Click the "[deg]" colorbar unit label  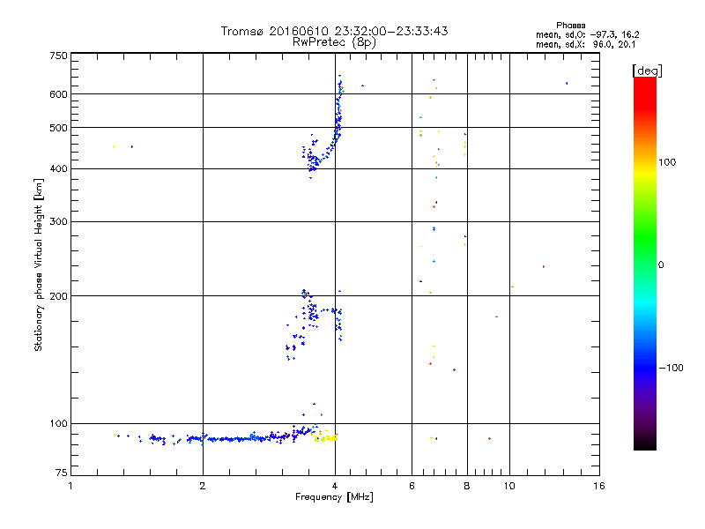coord(647,71)
